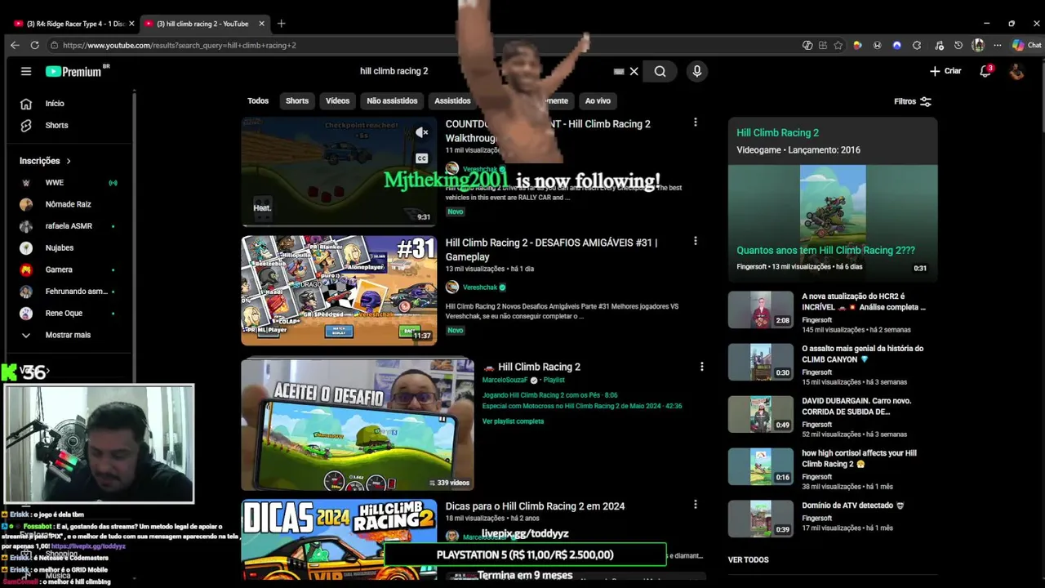The width and height of the screenshot is (1045, 588).
Task: Select the Assistidos filter chip
Action: [x=452, y=101]
